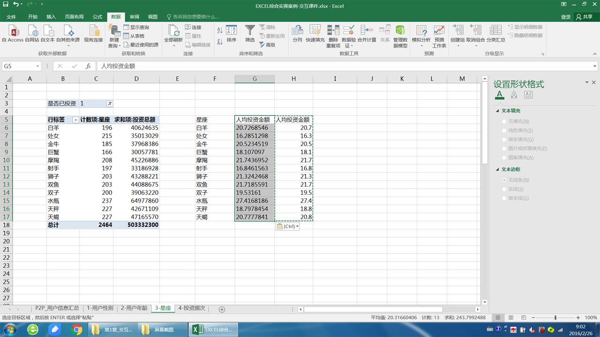The image size is (600, 337).
Task: Click the 合并计算 consolidate icon
Action: click(x=367, y=31)
